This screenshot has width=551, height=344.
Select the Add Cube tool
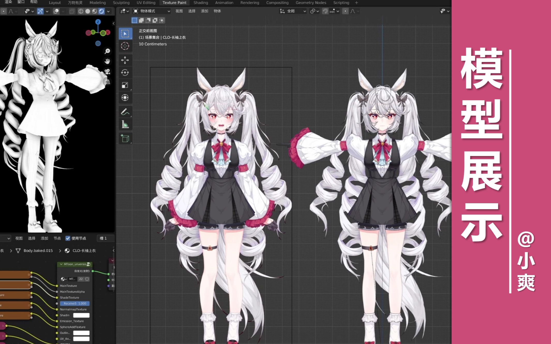tap(125, 138)
